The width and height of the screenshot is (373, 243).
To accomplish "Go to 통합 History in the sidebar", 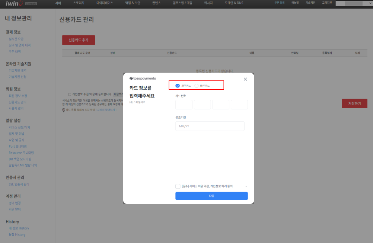I will (17, 235).
